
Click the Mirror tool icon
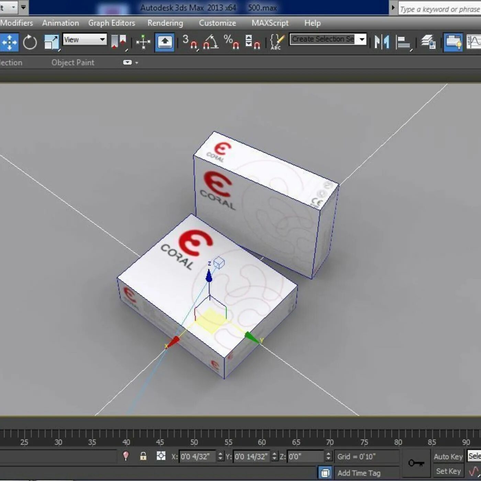click(382, 43)
